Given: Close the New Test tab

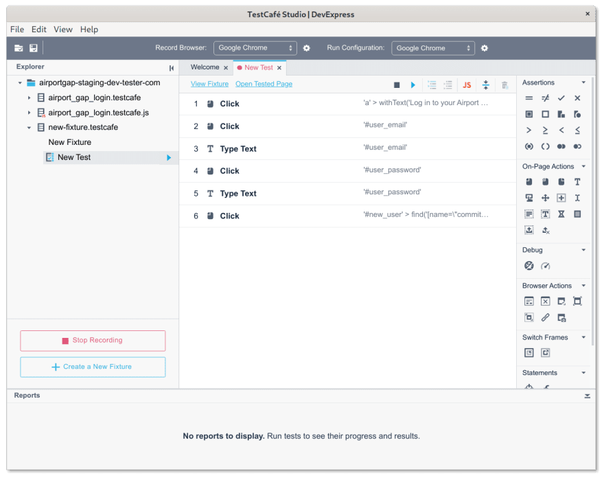Looking at the screenshot, I should [279, 68].
